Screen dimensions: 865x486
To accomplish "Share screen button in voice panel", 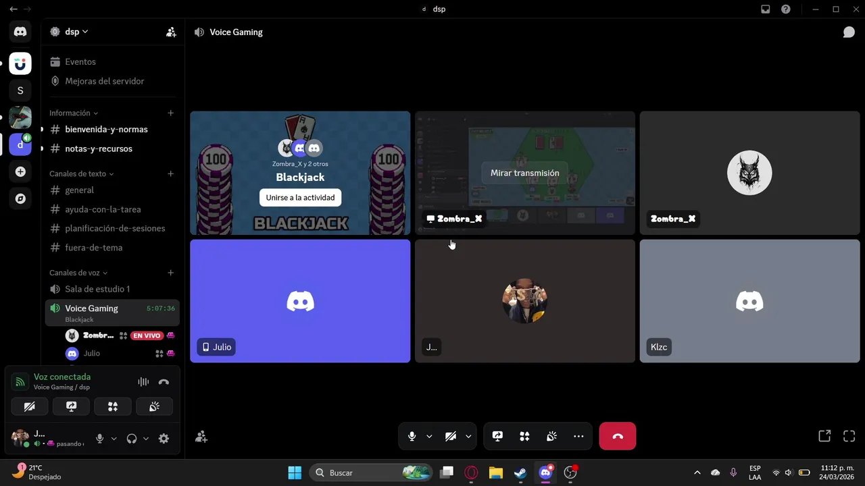I will coord(72,406).
